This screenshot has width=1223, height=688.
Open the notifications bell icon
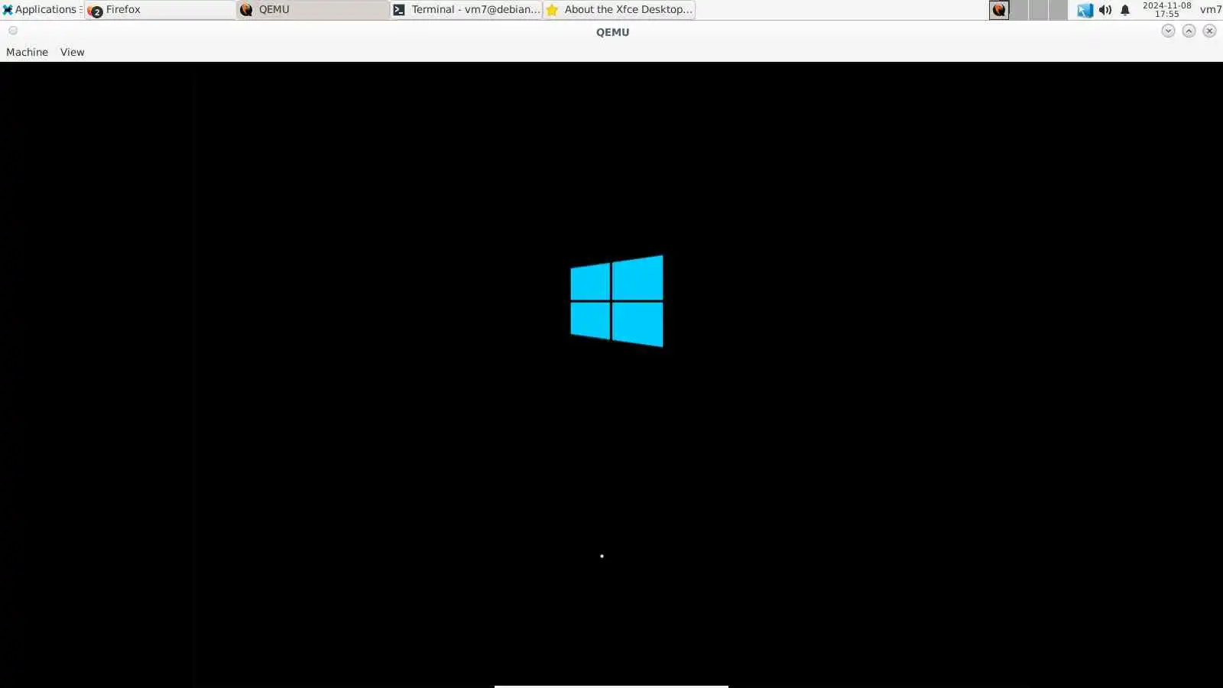tap(1125, 10)
